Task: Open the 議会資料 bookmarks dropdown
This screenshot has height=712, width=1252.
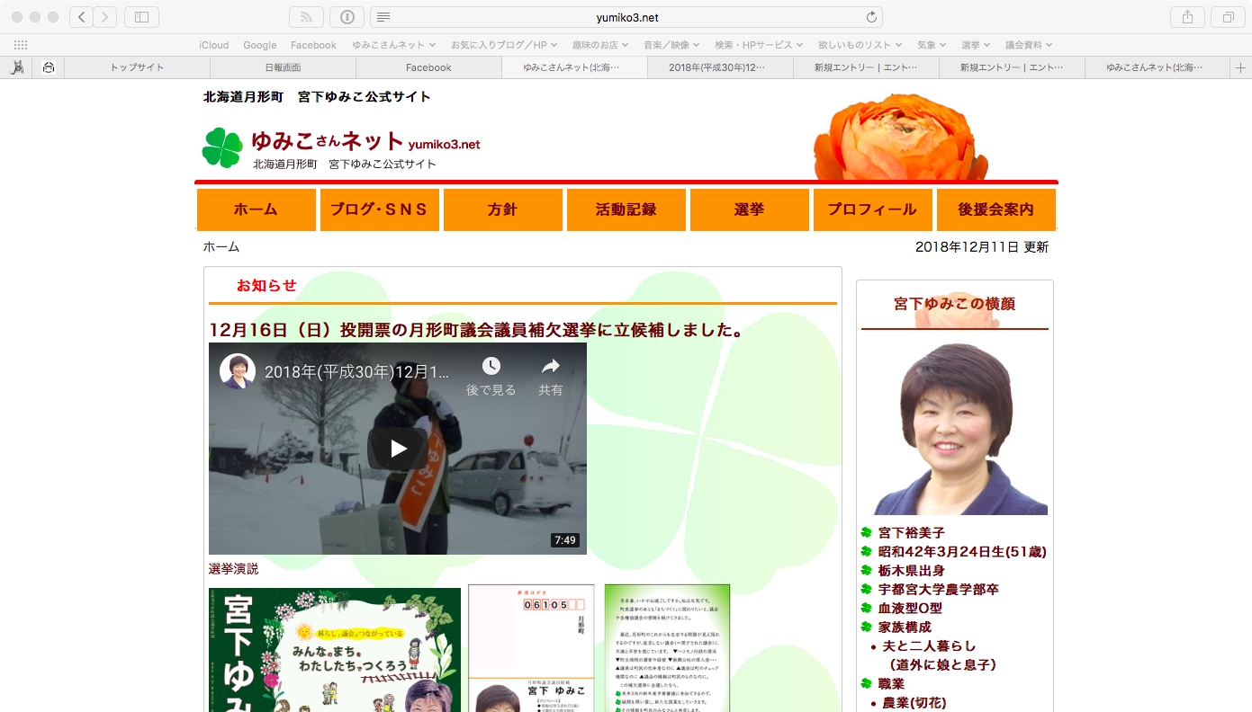Action: (x=1029, y=45)
